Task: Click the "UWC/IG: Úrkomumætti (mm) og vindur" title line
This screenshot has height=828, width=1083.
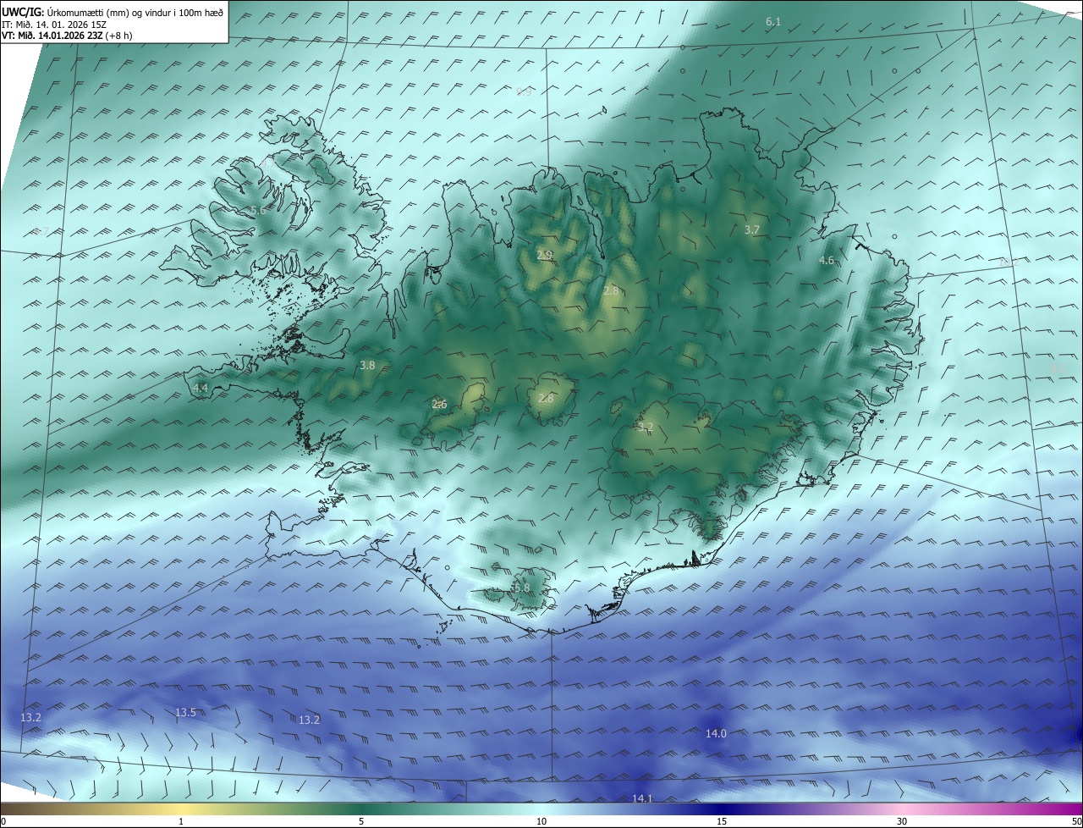Action: click(x=113, y=13)
